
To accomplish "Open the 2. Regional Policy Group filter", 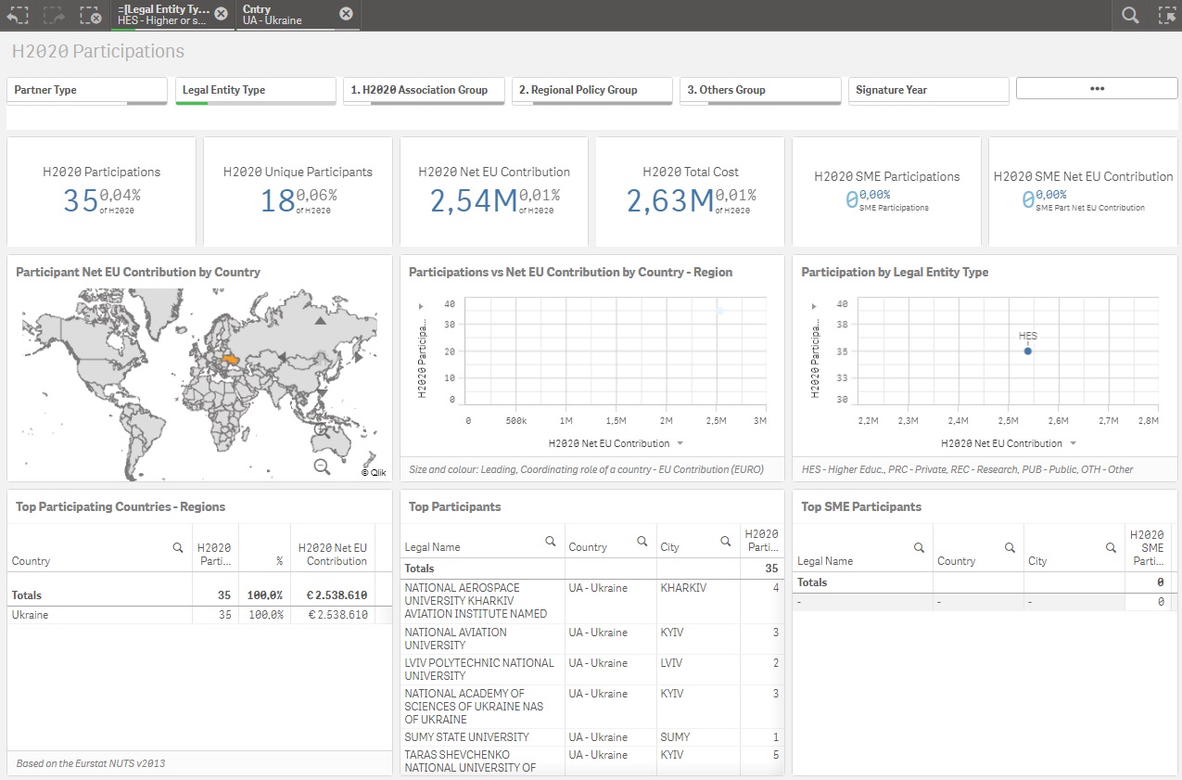I will tap(592, 90).
